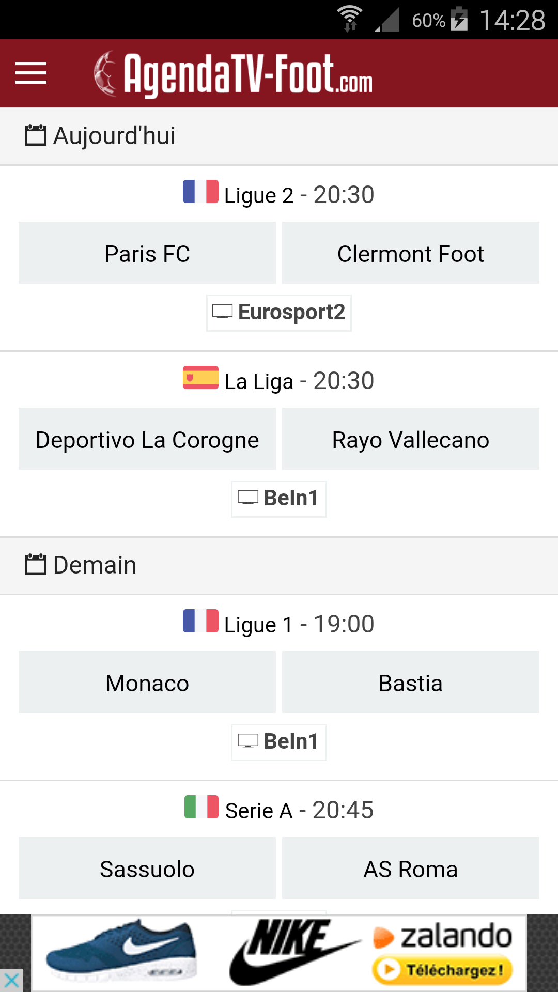Select the AS Roma team button

tap(411, 869)
